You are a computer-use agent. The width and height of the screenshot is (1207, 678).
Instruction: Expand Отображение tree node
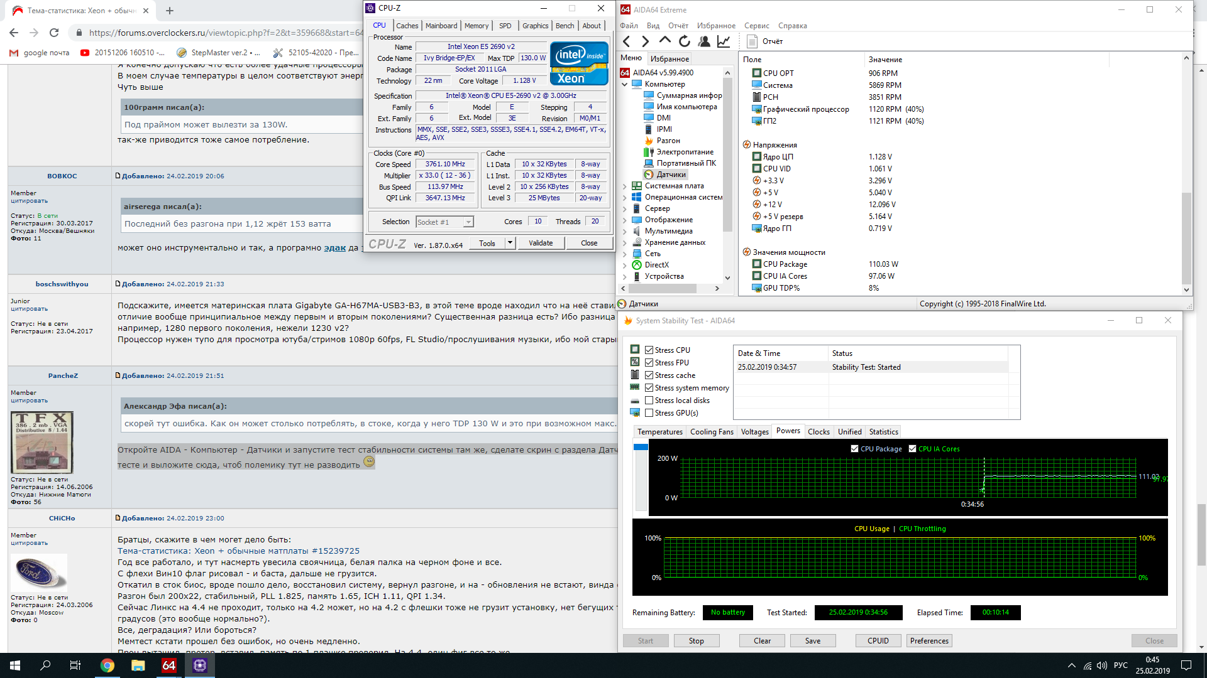click(625, 220)
